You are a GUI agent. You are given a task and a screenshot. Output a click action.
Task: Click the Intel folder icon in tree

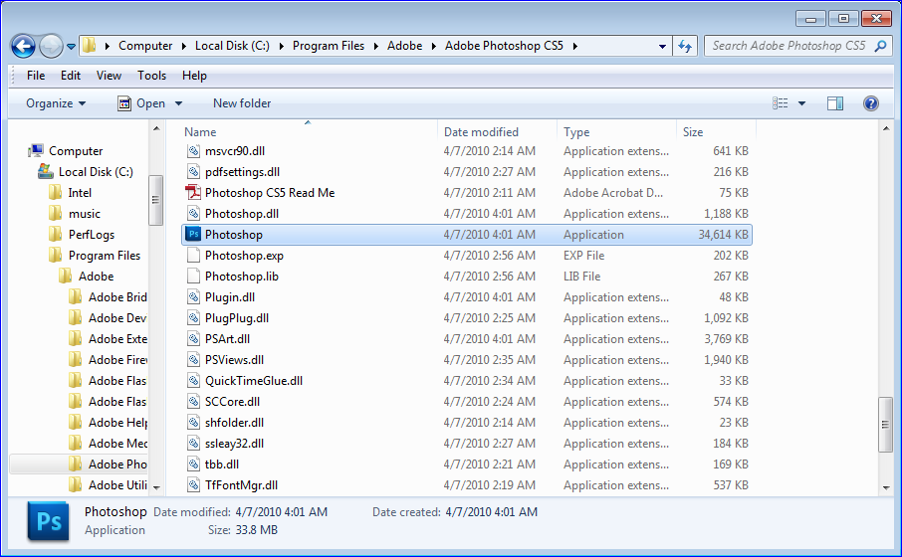(55, 193)
